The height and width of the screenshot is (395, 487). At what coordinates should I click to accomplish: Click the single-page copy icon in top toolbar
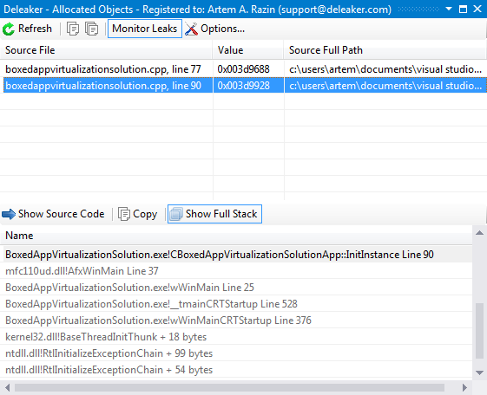coord(73,29)
